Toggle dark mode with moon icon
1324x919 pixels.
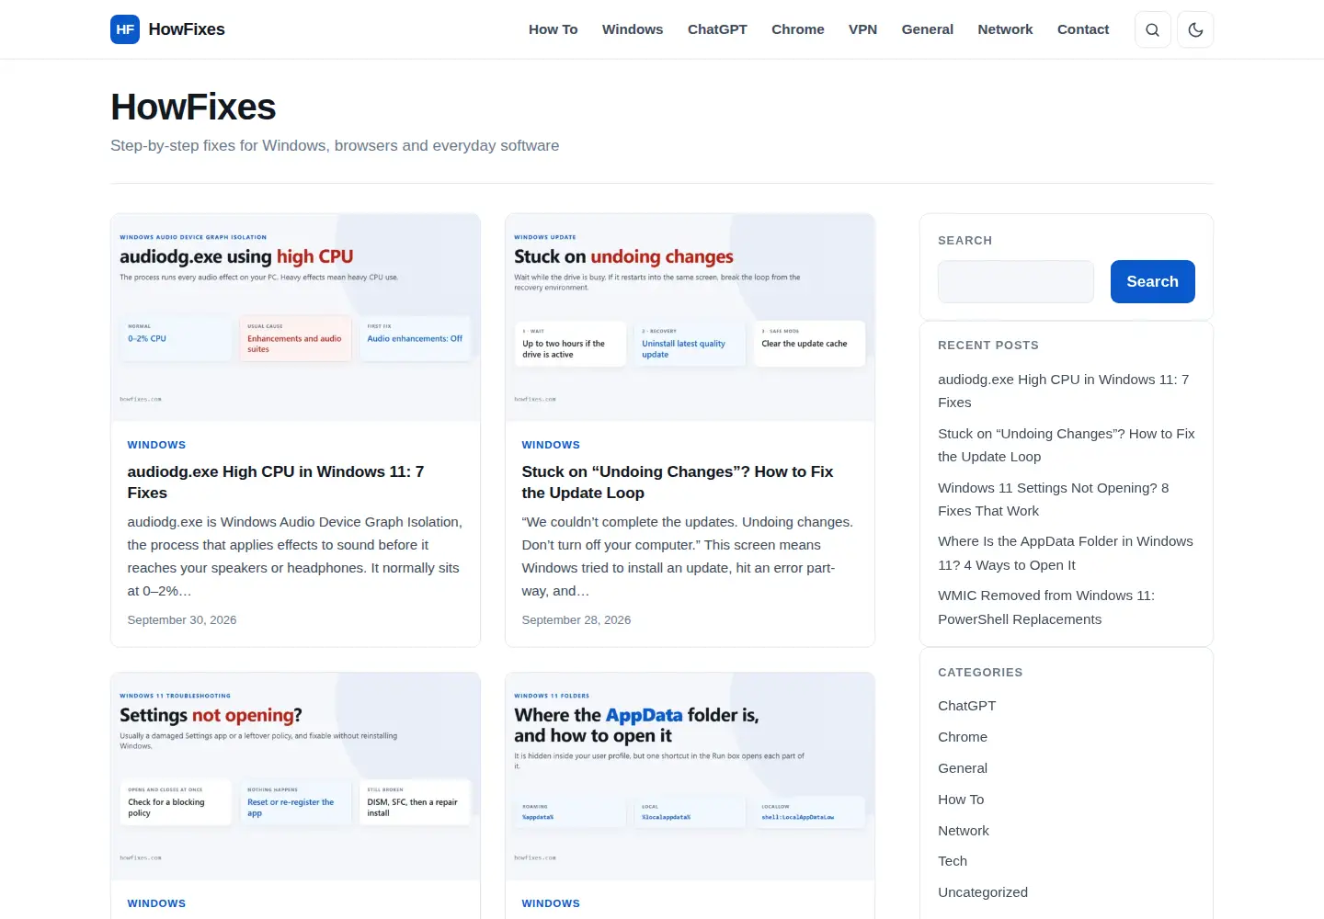(1195, 29)
